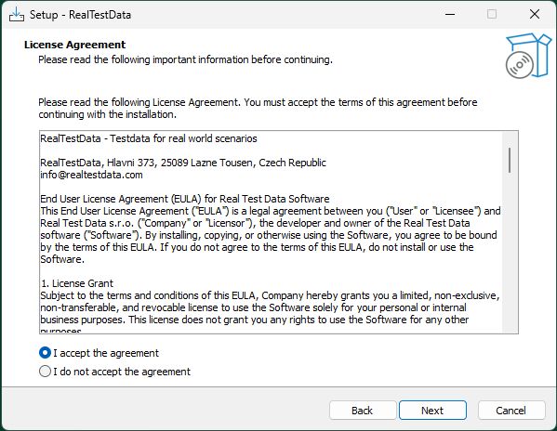Click the Hlavni 373 address line
The width and height of the screenshot is (557, 431).
point(183,163)
